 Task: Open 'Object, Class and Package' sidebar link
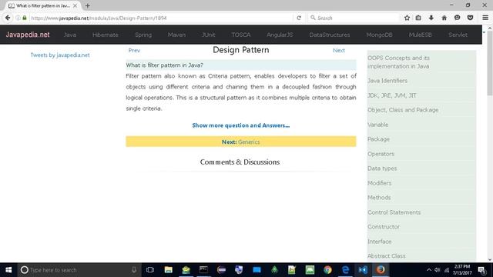pos(403,110)
